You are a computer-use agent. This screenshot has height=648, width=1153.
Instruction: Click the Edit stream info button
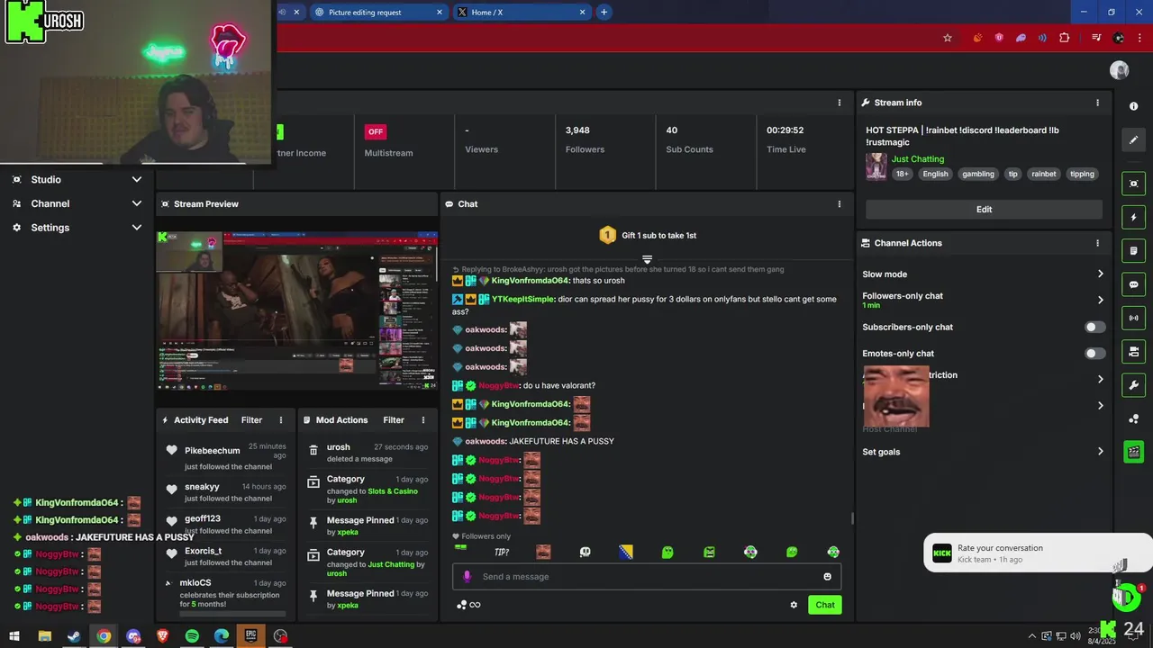click(x=984, y=210)
